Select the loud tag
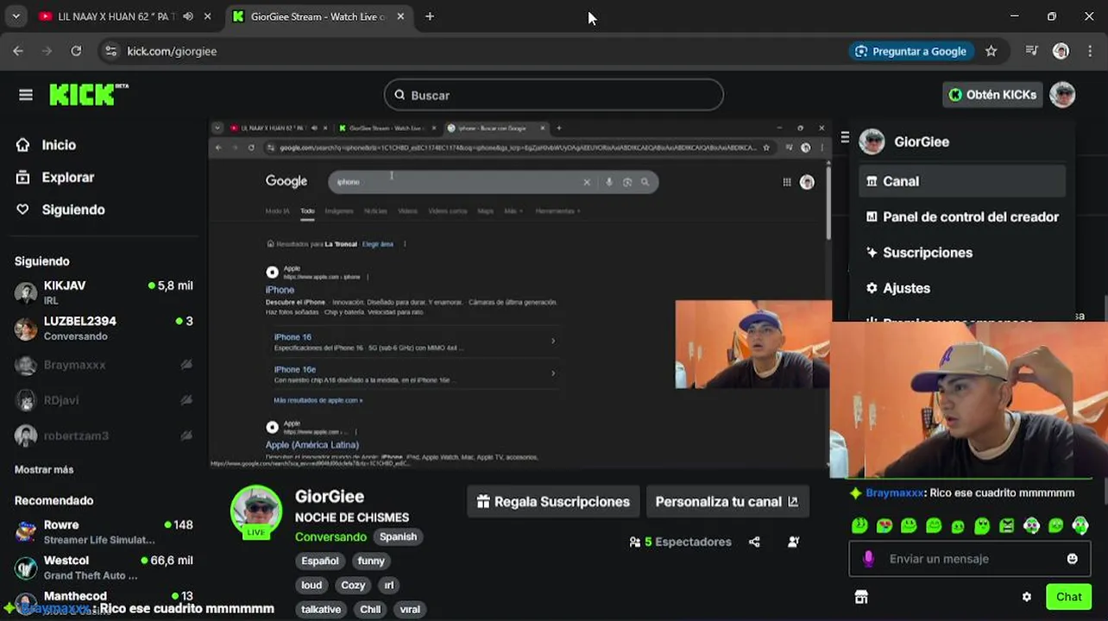The height and width of the screenshot is (621, 1108). click(x=312, y=585)
